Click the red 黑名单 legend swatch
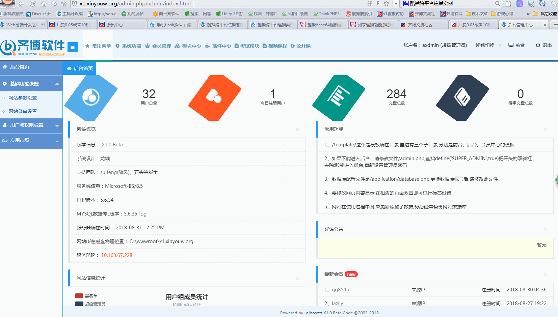The image size is (558, 317). coord(79,296)
